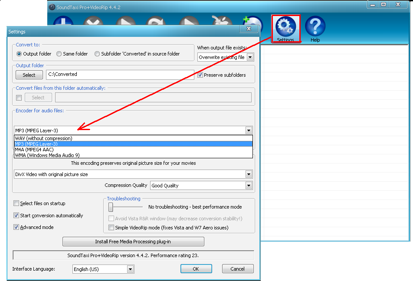This screenshot has height=281, width=413.
Task: Open Settings from the main toolbar
Action: click(286, 29)
